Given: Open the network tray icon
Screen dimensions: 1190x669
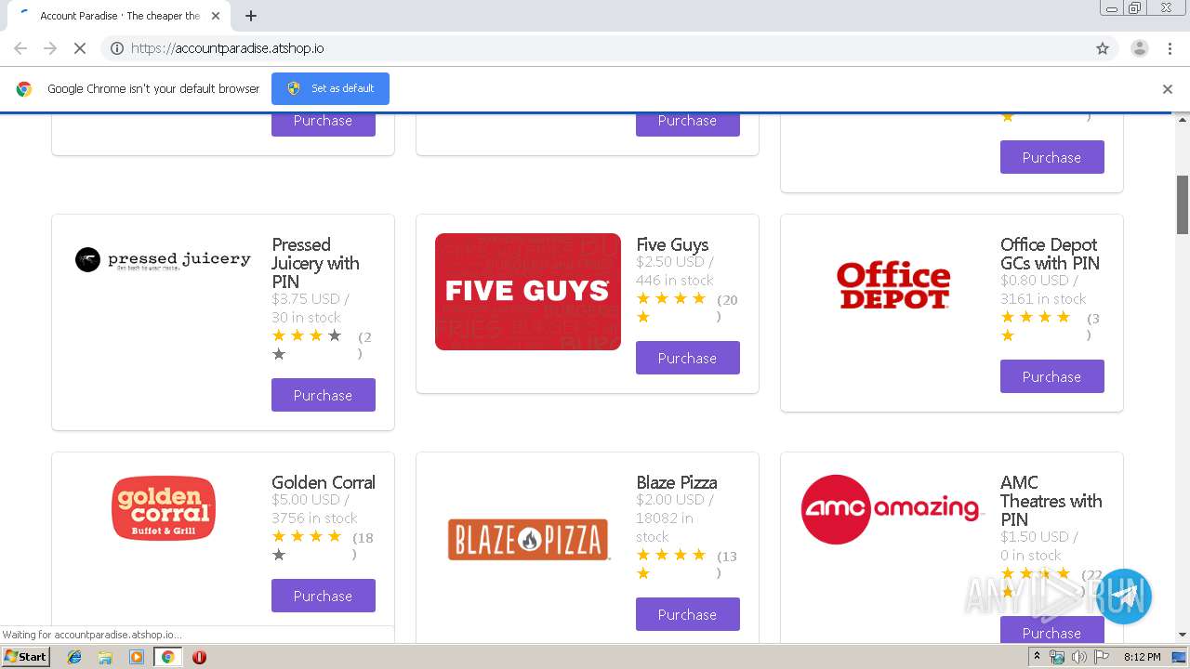Looking at the screenshot, I should click(x=1057, y=657).
